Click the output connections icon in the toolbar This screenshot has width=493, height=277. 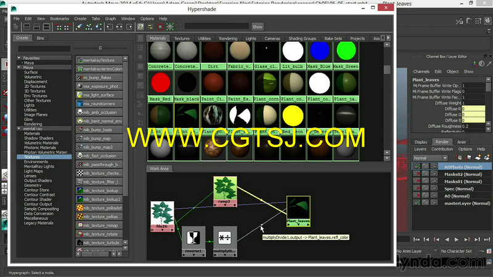(129, 27)
